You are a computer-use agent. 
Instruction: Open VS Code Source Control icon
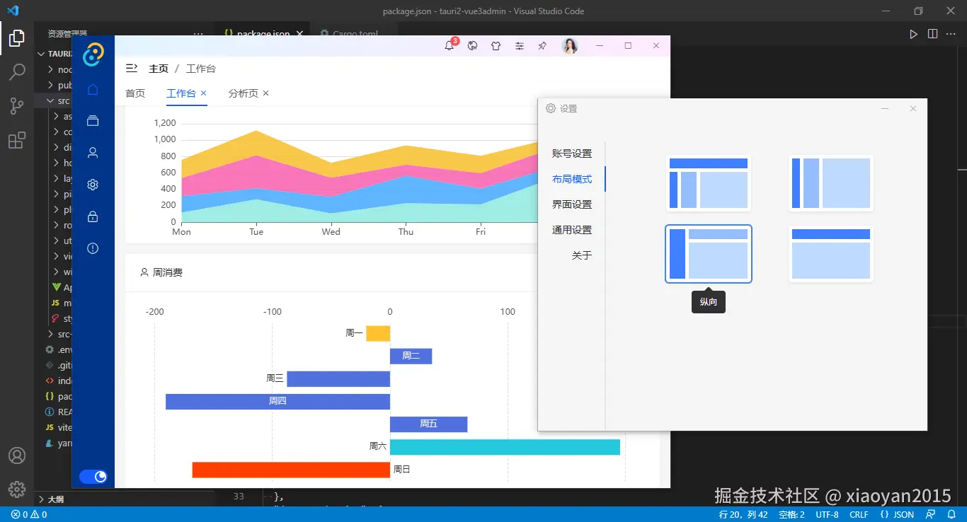pyautogui.click(x=17, y=106)
